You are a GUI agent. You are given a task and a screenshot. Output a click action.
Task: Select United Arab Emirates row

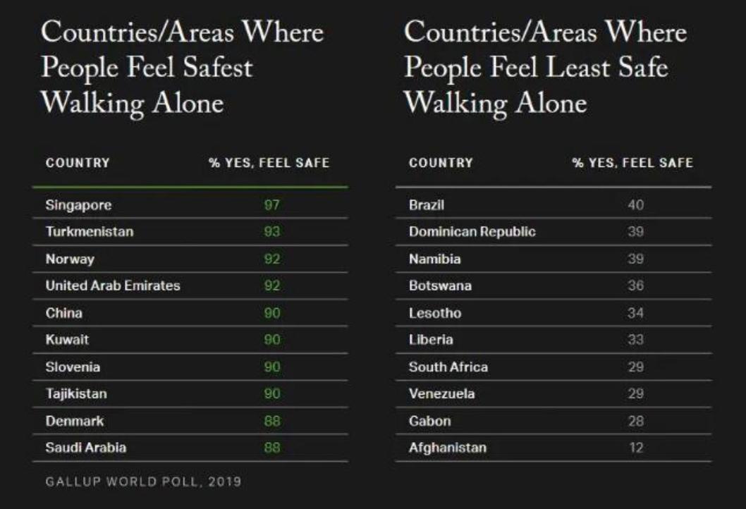190,286
